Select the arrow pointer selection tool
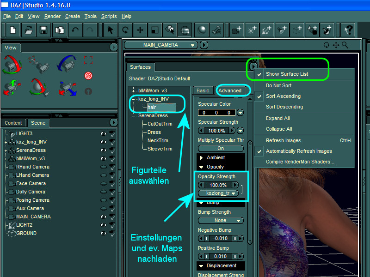The image size is (370, 277). (110, 30)
